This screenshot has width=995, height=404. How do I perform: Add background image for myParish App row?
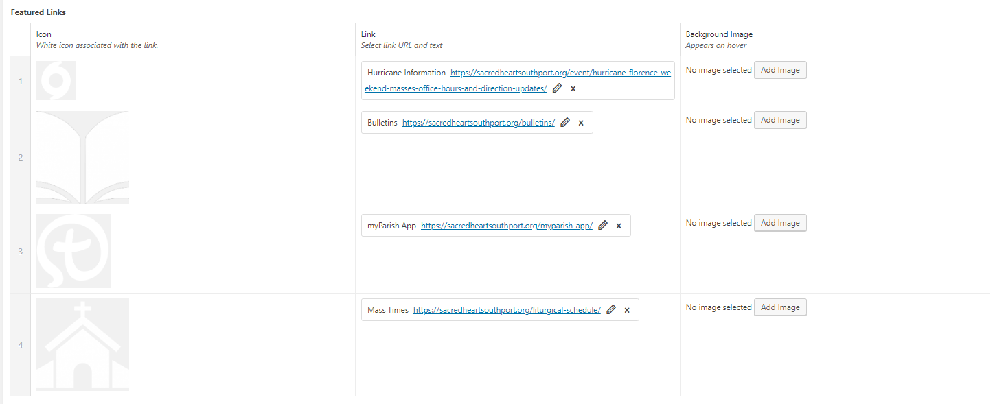[x=780, y=223]
